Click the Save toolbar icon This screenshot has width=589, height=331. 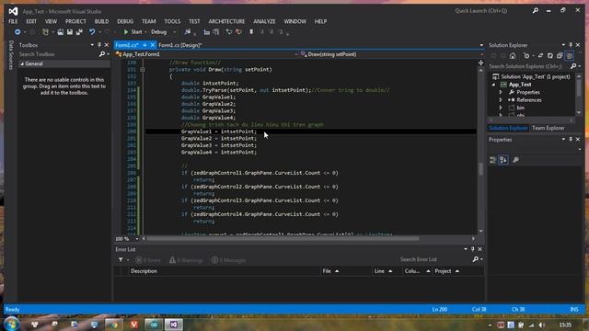(x=70, y=32)
